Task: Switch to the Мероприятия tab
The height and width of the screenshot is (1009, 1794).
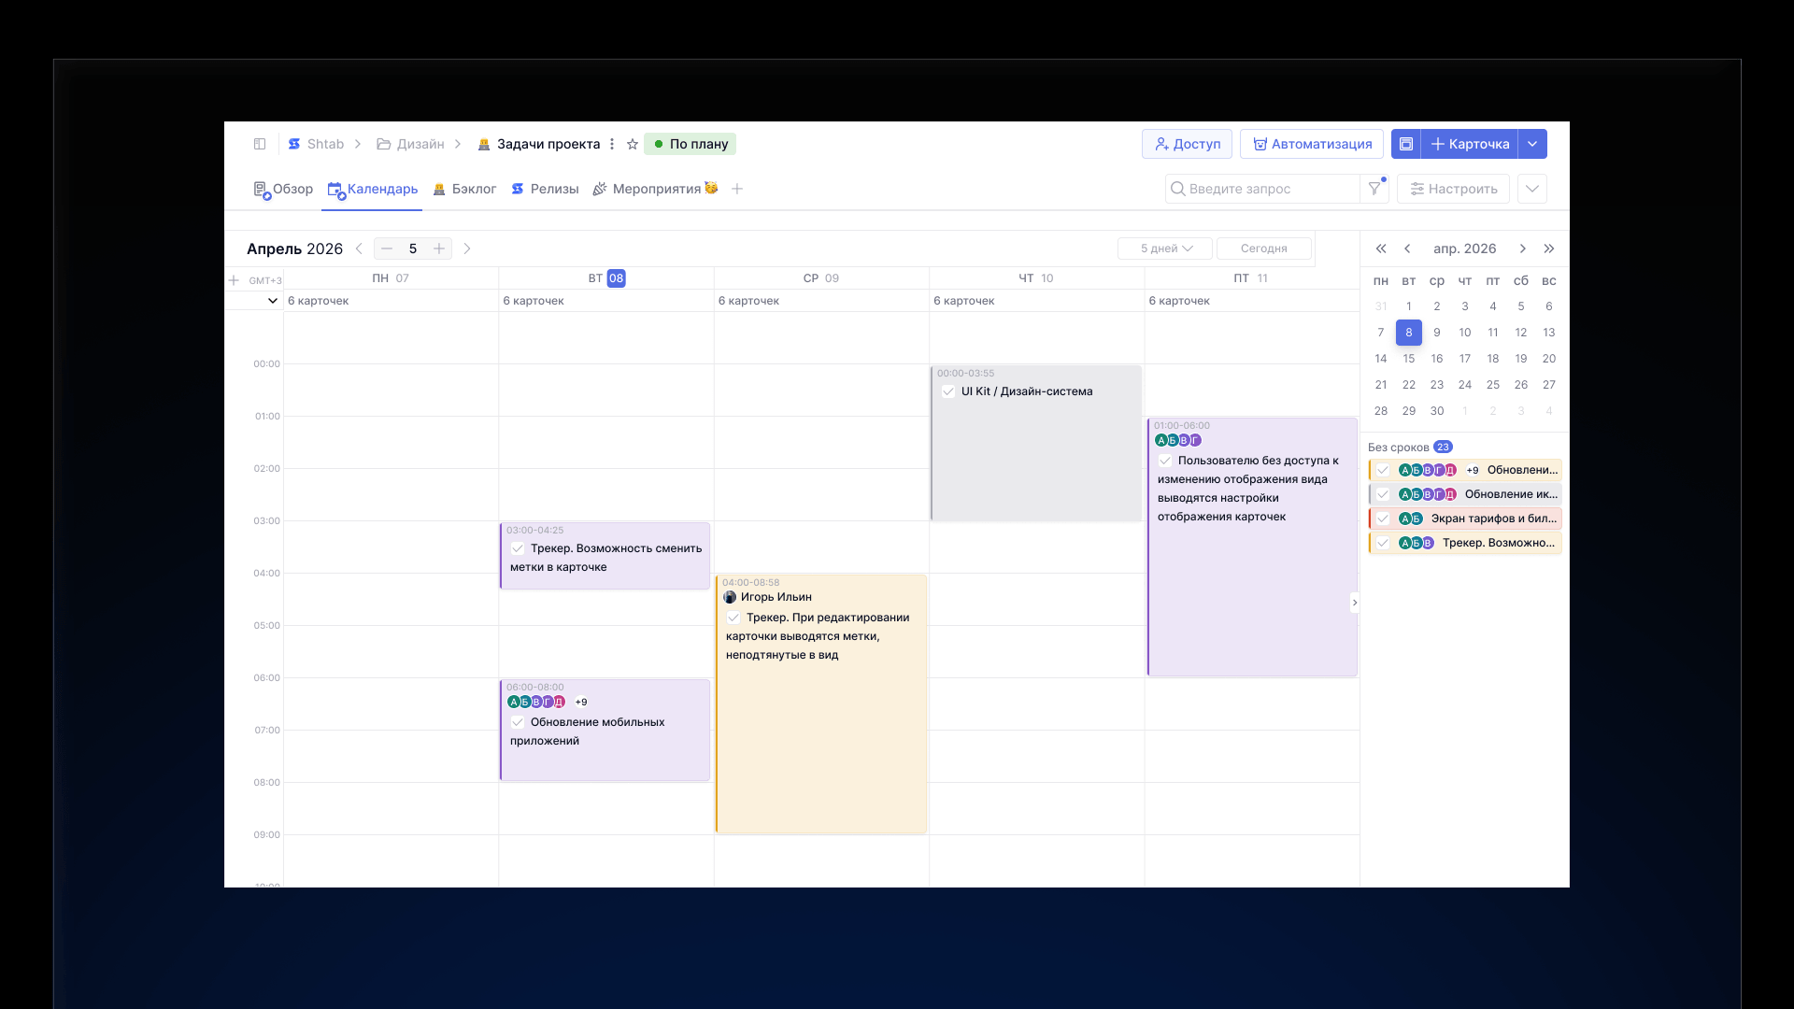Action: coord(655,189)
